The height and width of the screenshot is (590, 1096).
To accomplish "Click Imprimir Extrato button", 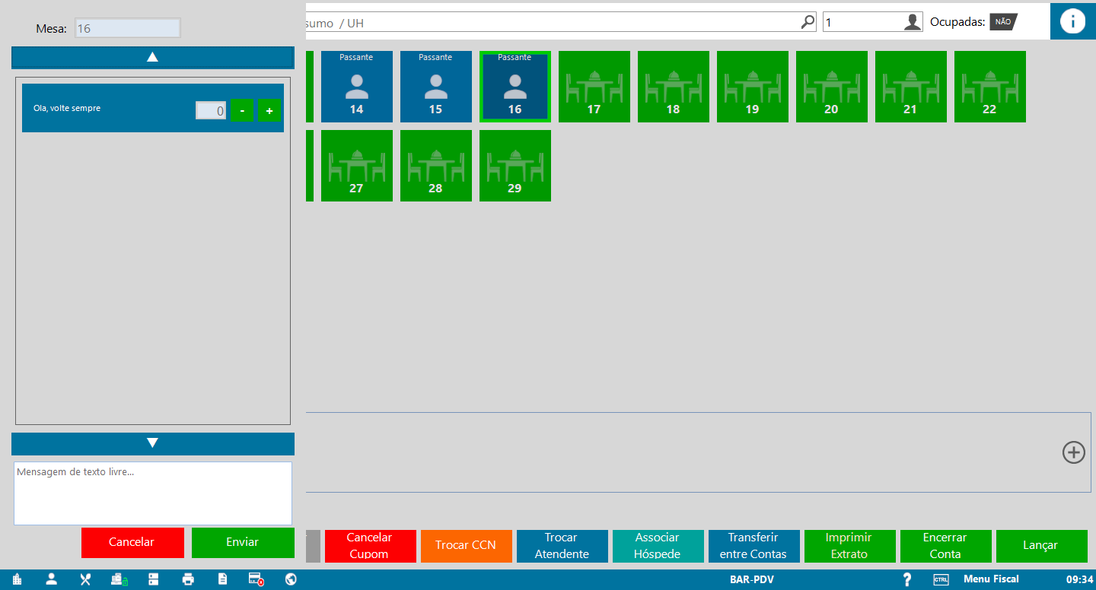I will click(849, 546).
